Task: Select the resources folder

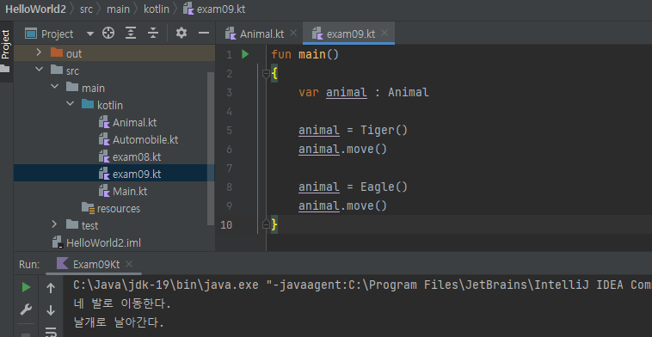Action: [111, 208]
